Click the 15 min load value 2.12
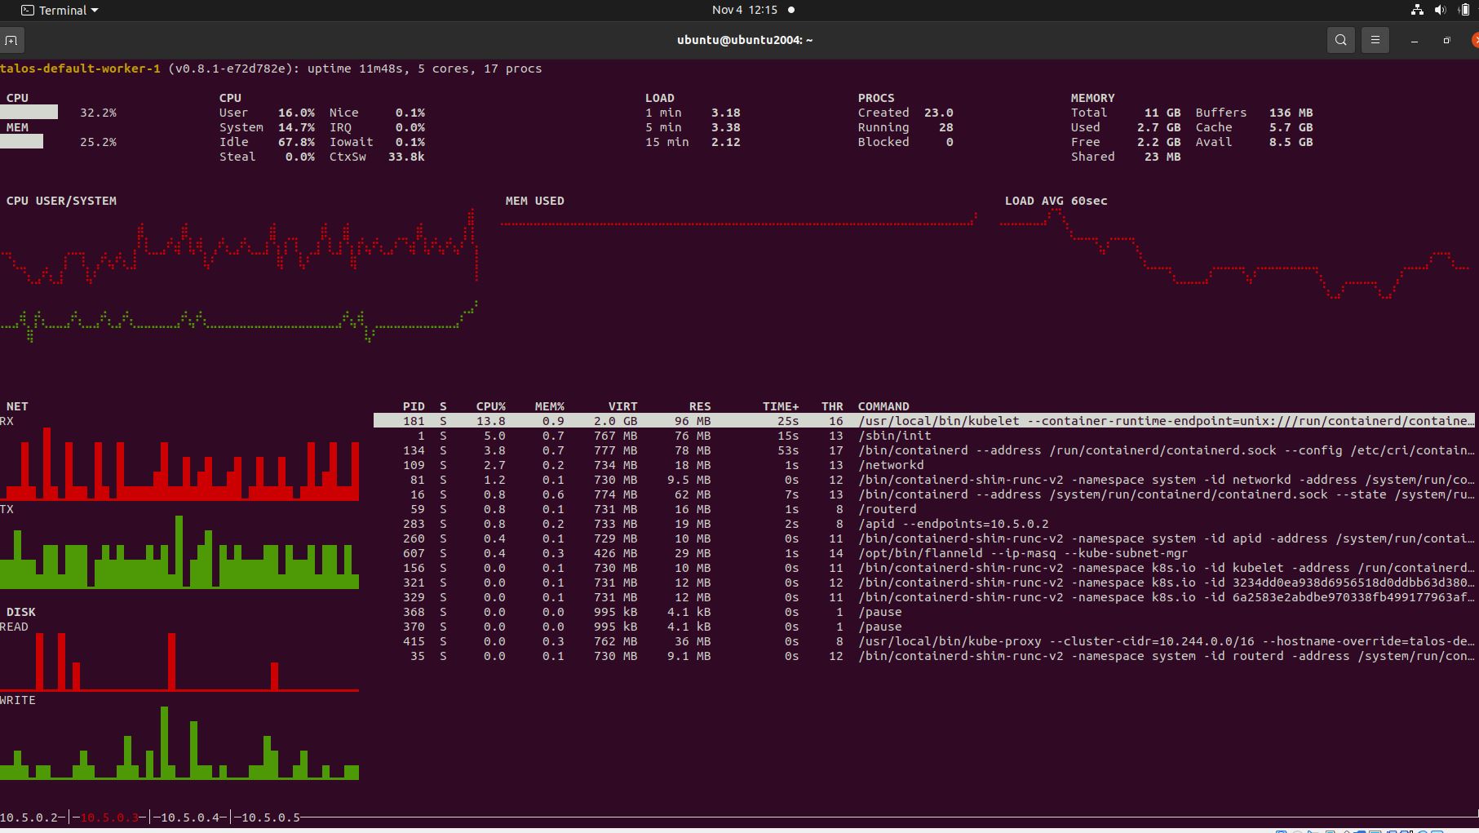 (725, 142)
